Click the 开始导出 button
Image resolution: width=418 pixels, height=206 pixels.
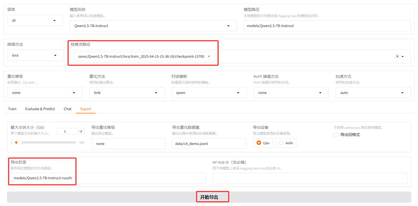[x=209, y=197]
